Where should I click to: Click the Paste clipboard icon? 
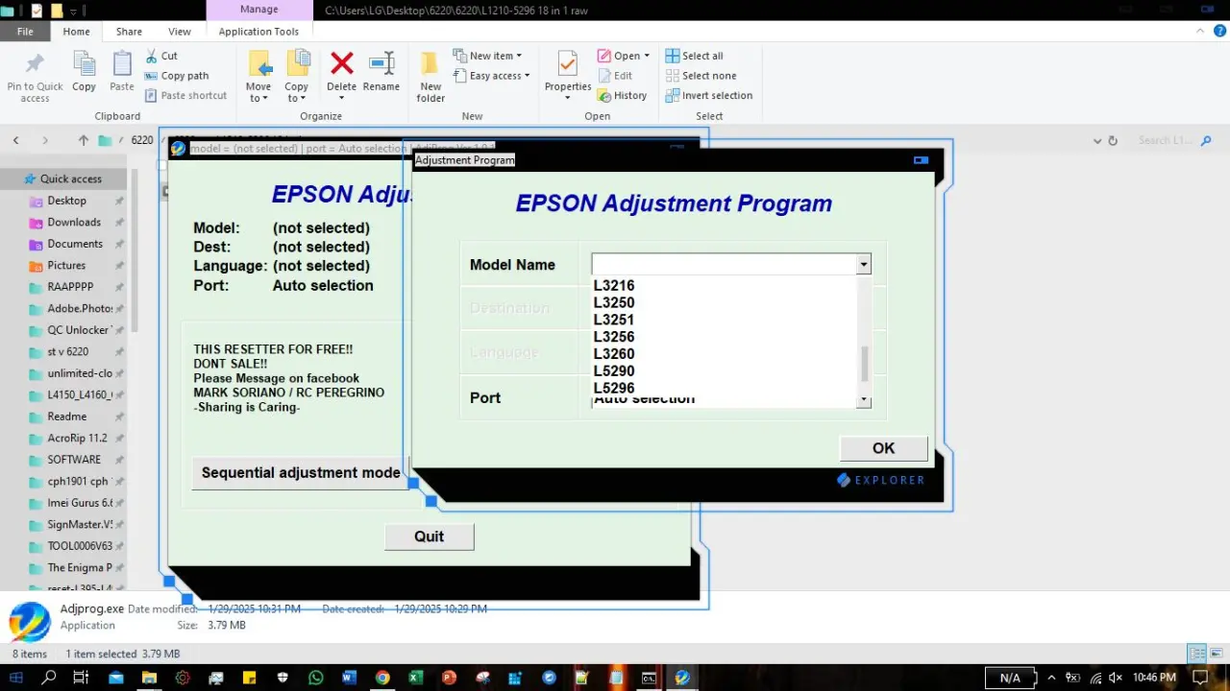(122, 64)
